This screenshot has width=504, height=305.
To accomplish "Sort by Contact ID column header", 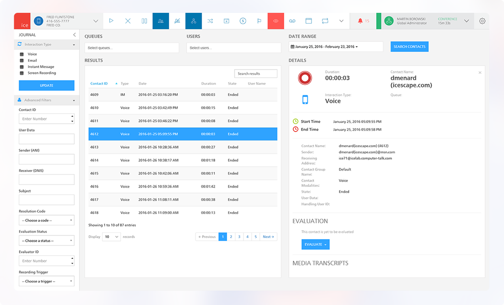I will [x=99, y=83].
